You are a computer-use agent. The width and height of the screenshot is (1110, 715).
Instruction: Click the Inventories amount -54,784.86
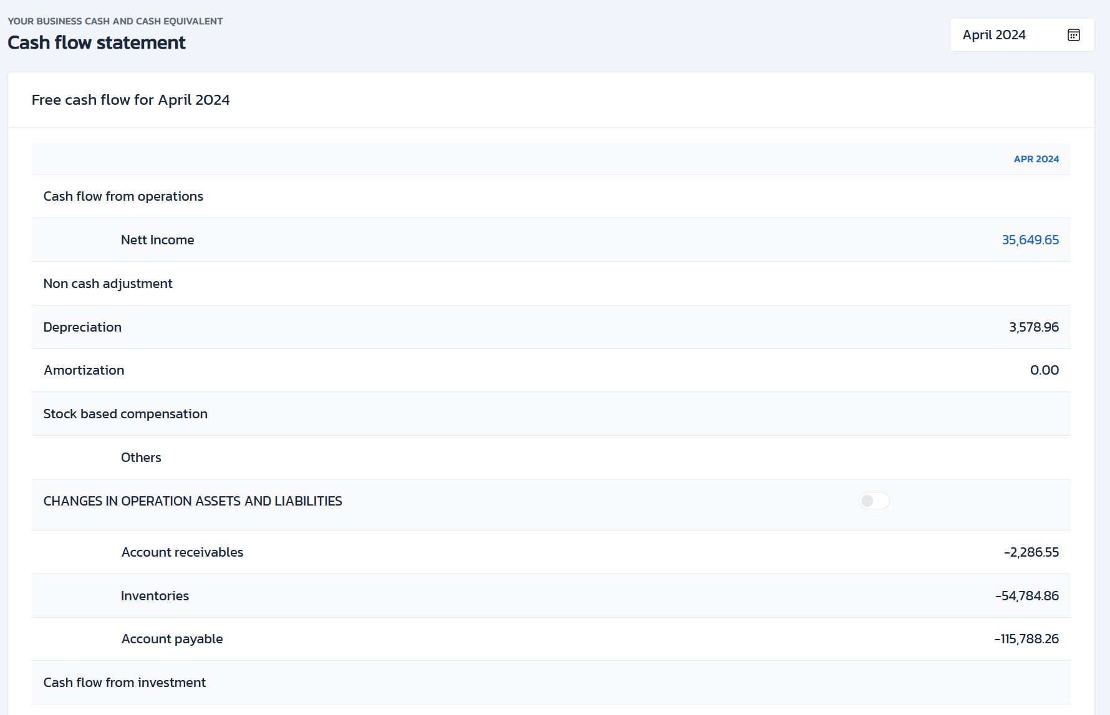(x=1026, y=596)
